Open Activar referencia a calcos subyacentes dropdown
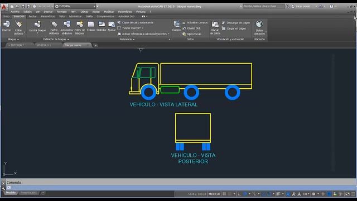This screenshot has height=201, width=357. point(143,34)
